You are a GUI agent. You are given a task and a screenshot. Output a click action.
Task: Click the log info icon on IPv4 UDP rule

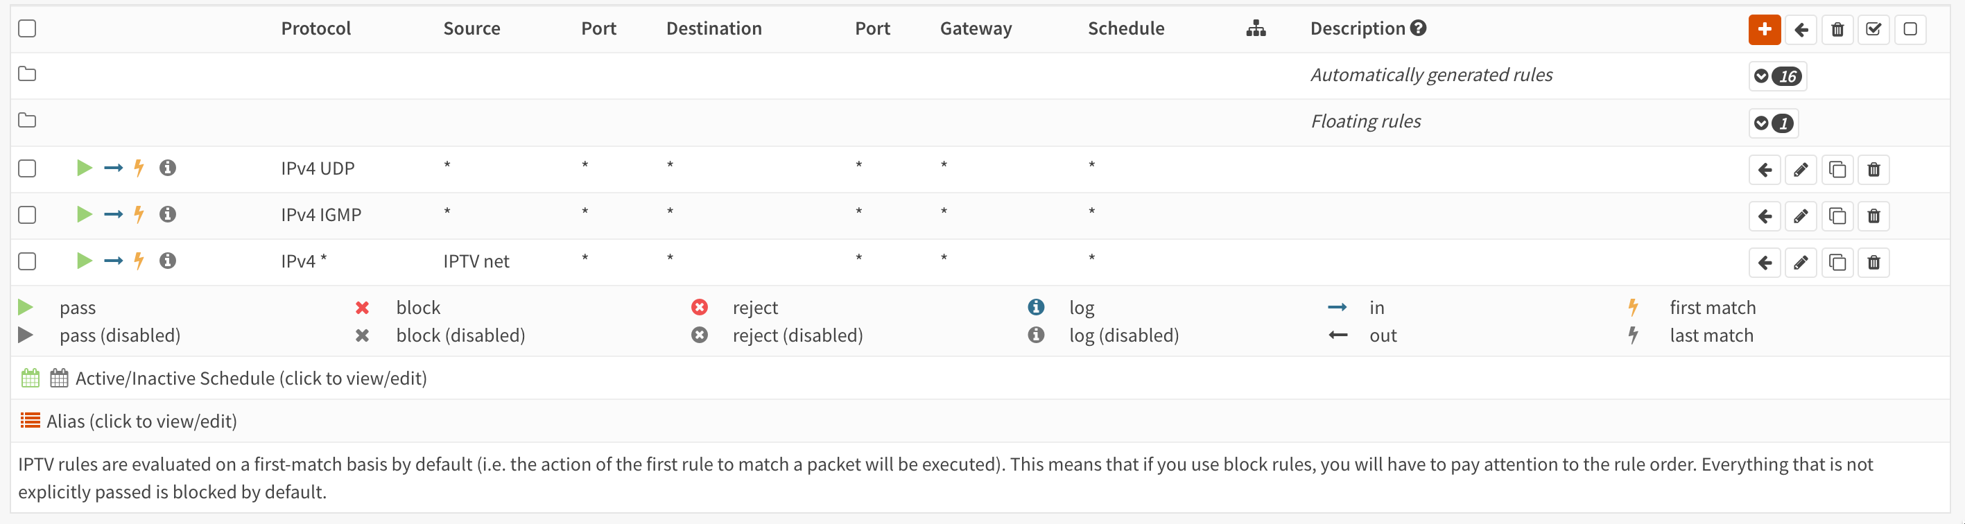168,168
